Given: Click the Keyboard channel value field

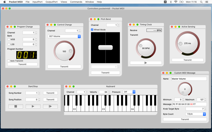Looking at the screenshot, I should (x=81, y=92).
